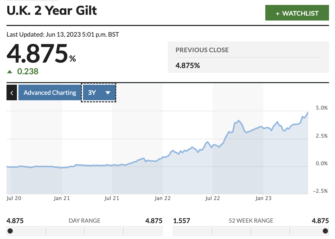Screen dimensions: 335x239
Task: Click the −2.5% y-axis label
Action: [320, 191]
